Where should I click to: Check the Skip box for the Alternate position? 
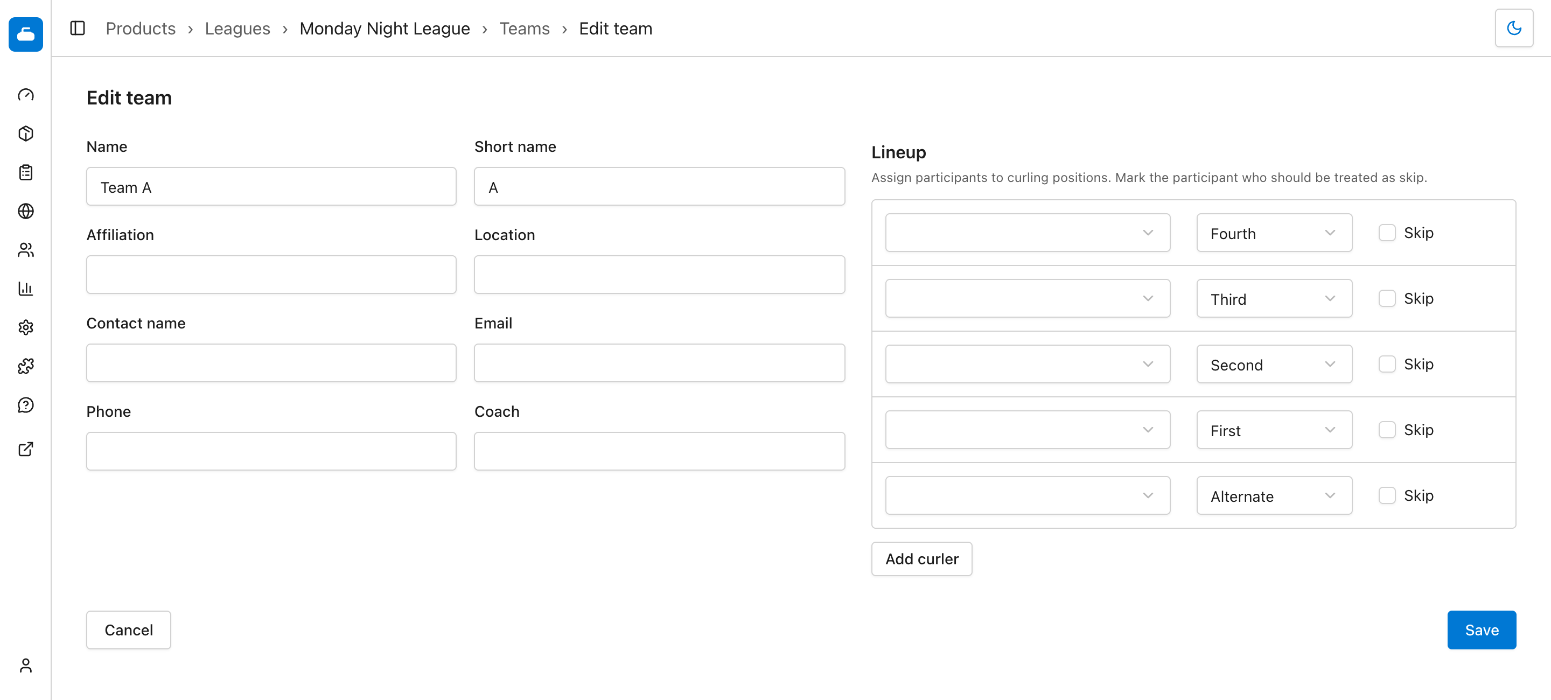click(x=1387, y=495)
